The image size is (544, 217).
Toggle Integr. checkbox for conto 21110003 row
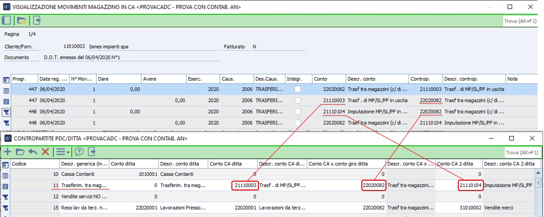point(298,101)
